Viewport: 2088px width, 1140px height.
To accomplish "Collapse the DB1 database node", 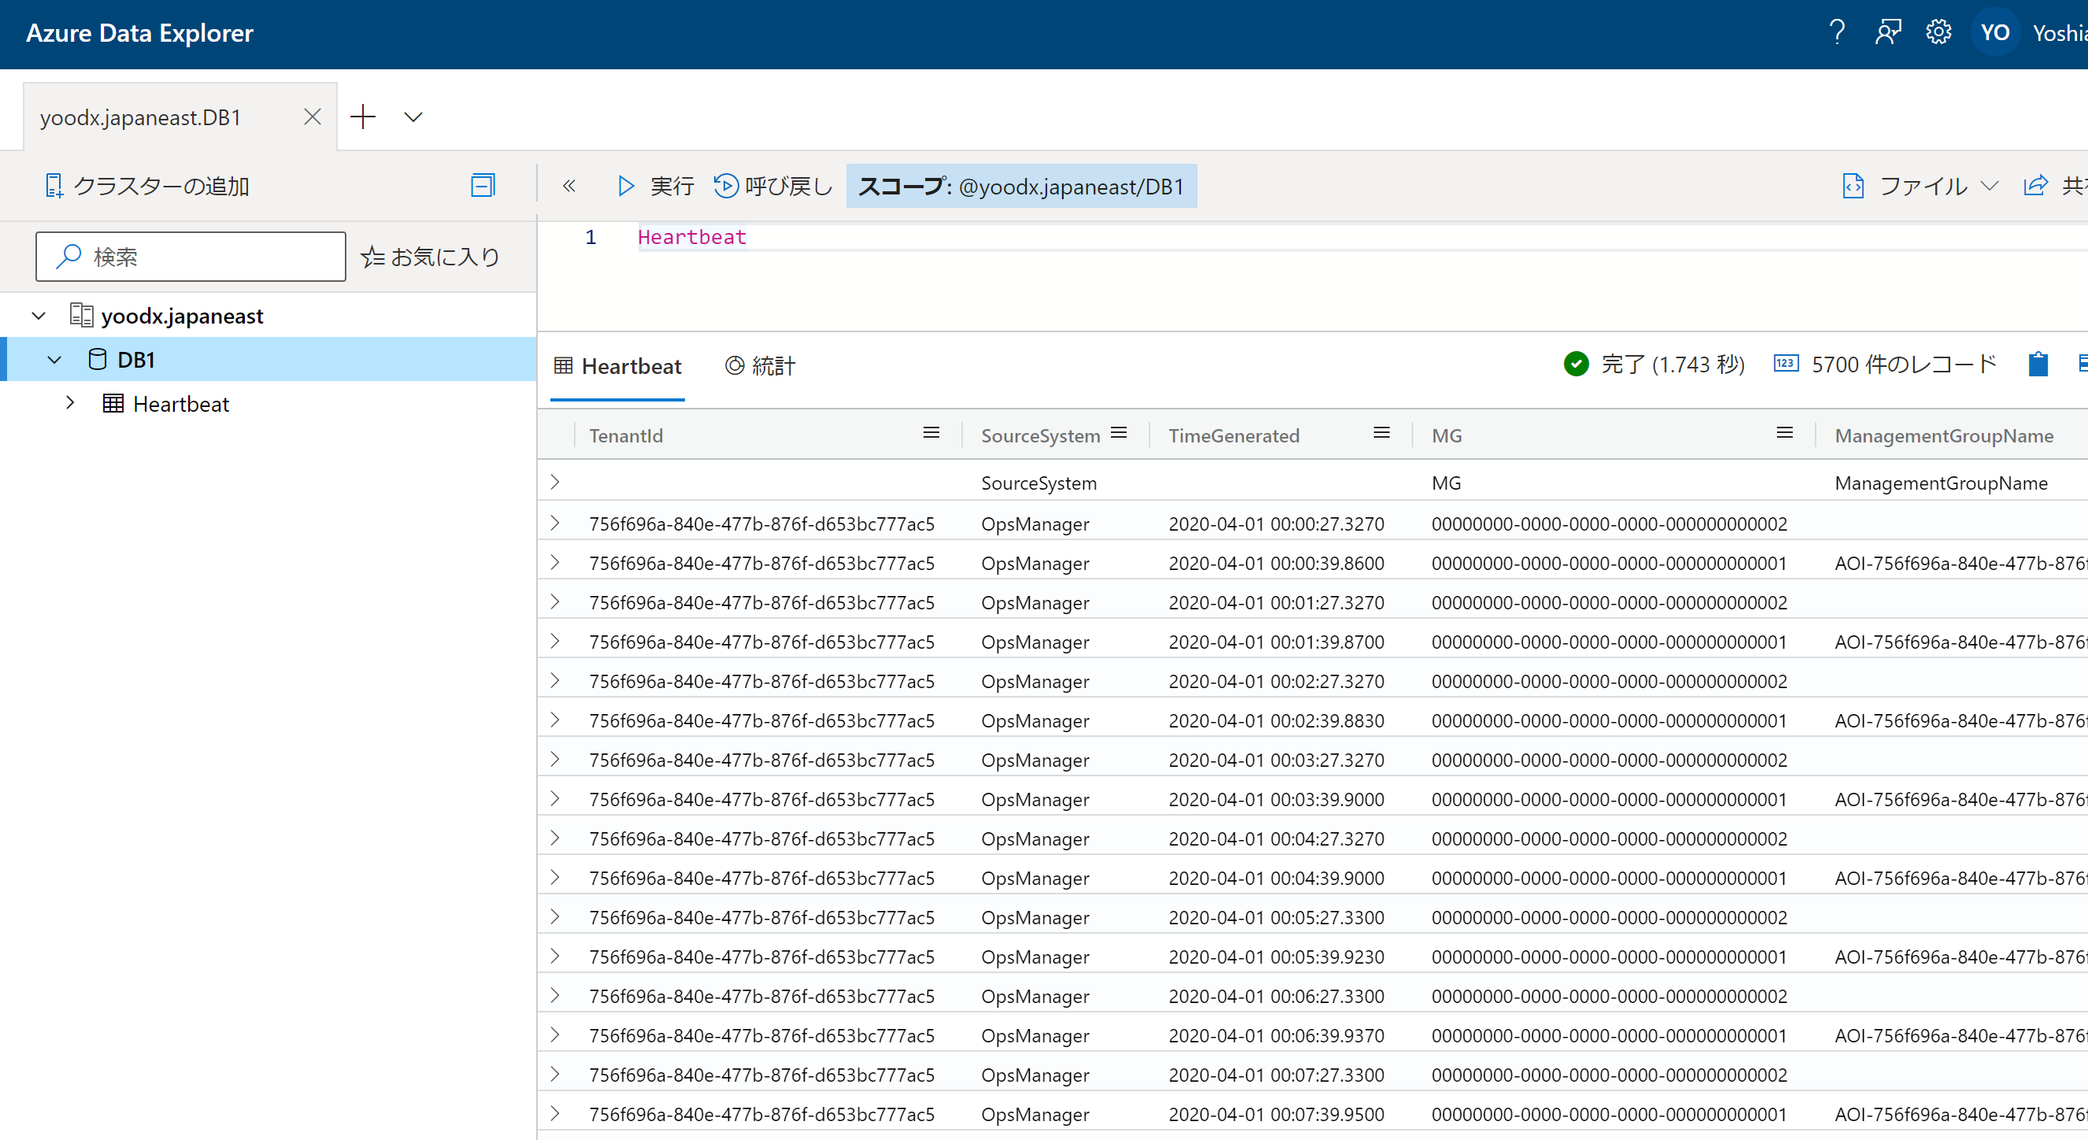I will click(x=54, y=360).
